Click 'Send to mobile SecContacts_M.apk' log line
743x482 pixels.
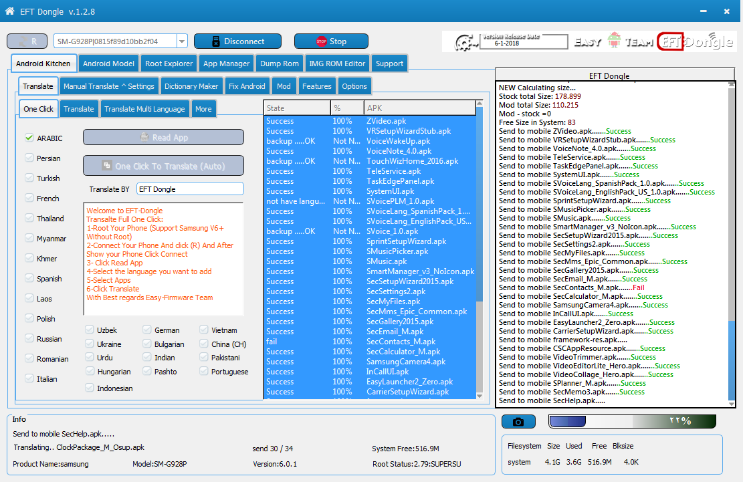[x=572, y=287]
